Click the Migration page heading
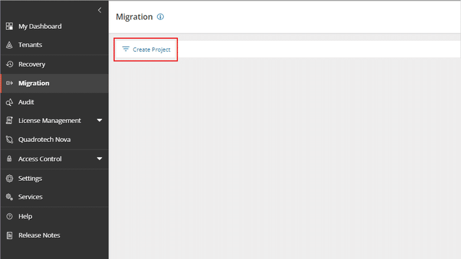 (x=134, y=17)
